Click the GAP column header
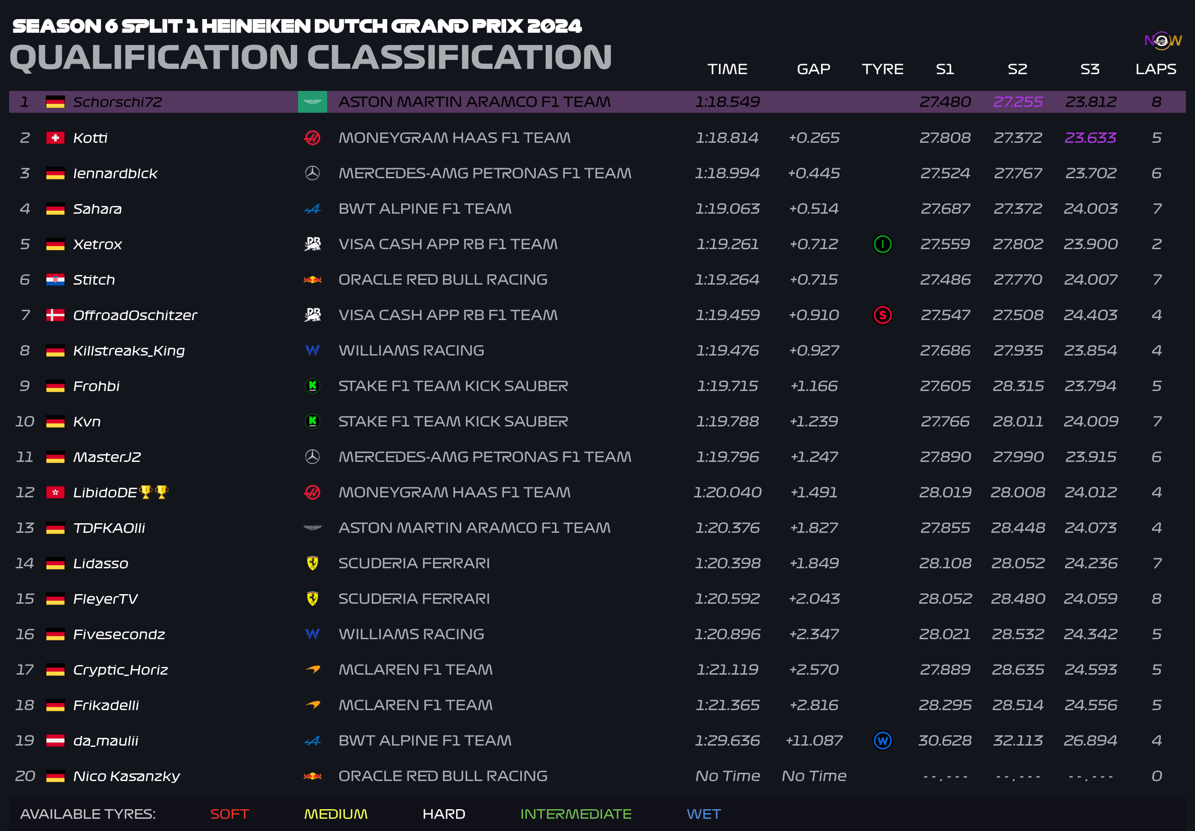Screen dimensions: 1195x831 (x=813, y=69)
